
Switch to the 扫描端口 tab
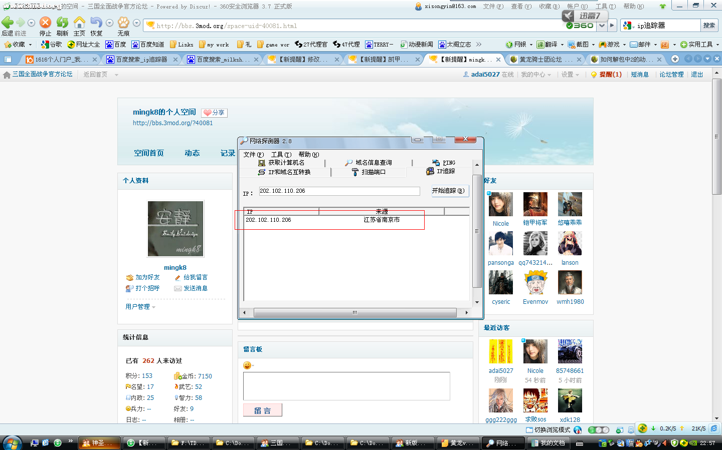[x=369, y=172]
